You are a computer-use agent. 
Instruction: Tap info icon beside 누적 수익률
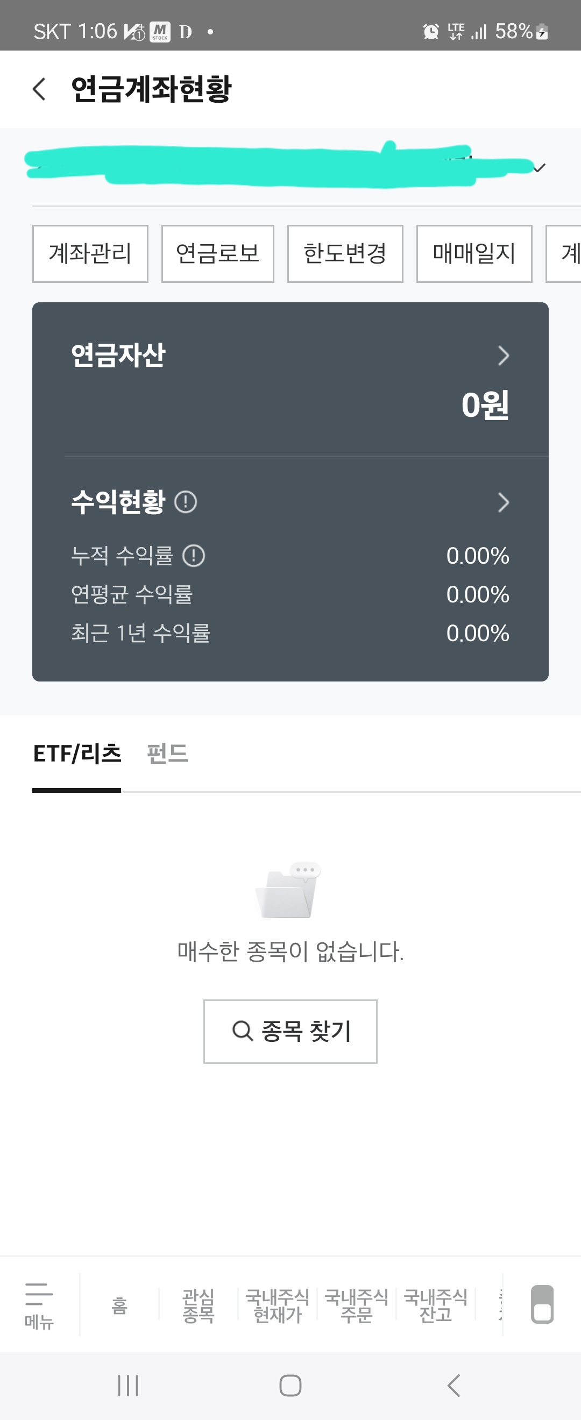coord(194,556)
